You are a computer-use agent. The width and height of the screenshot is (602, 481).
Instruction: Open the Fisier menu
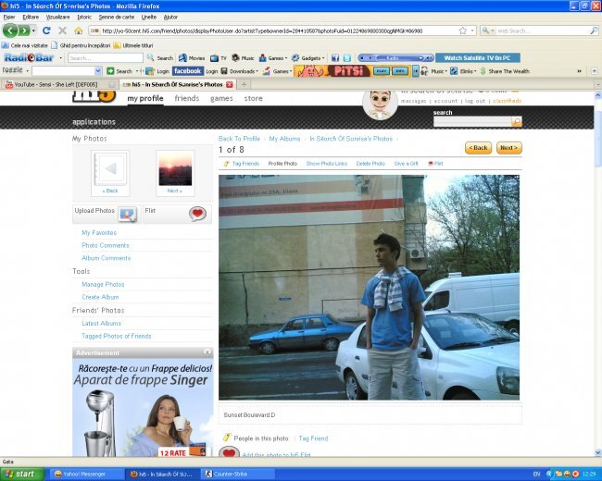(9, 17)
